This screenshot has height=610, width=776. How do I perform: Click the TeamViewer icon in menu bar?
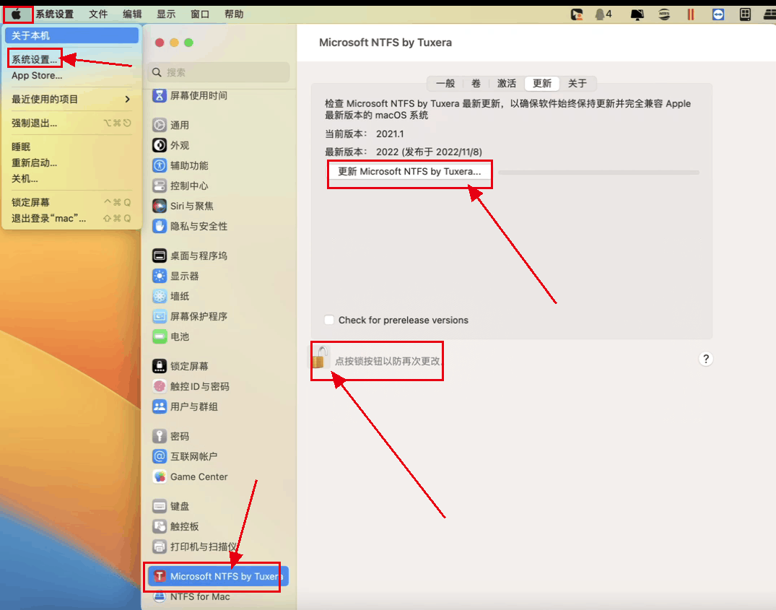[x=718, y=14]
